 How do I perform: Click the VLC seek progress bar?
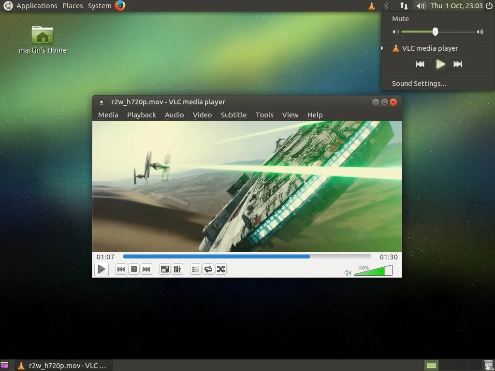pyautogui.click(x=247, y=257)
